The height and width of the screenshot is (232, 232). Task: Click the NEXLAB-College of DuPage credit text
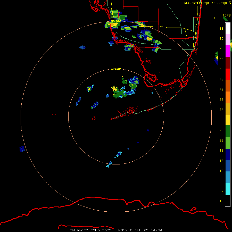click(x=208, y=3)
